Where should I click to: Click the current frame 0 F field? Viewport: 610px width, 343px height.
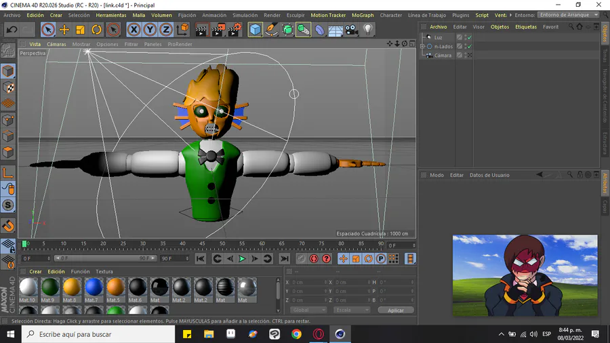401,245
